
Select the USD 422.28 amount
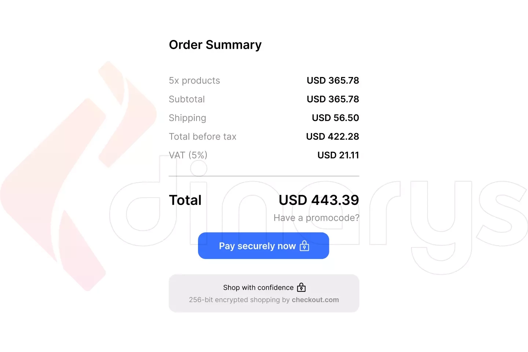[333, 136]
